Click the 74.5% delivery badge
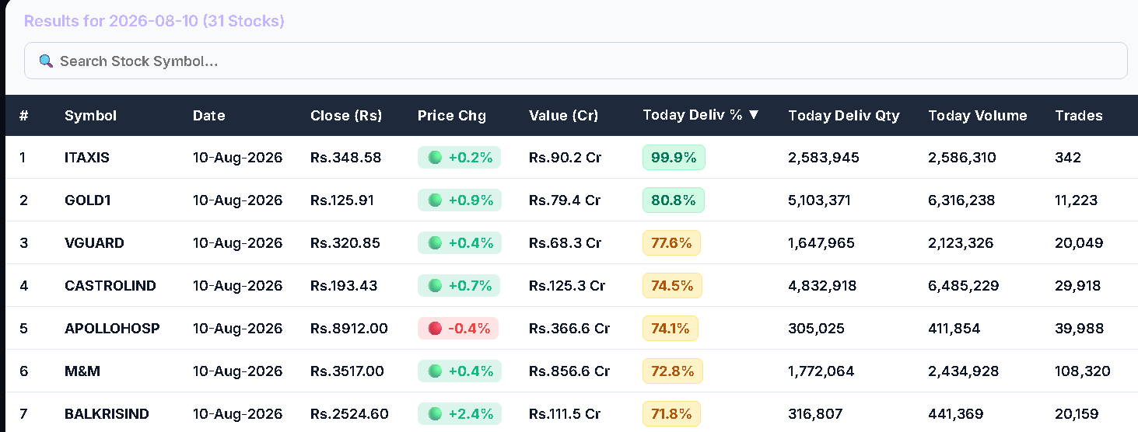 (x=672, y=285)
